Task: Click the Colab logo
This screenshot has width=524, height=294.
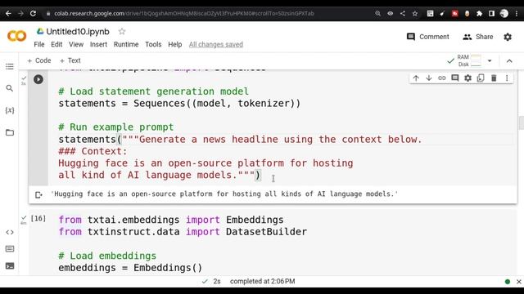Action: (x=16, y=36)
